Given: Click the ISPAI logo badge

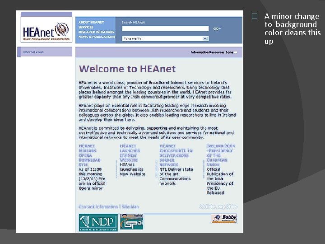Looking at the screenshot, I should (132, 222).
